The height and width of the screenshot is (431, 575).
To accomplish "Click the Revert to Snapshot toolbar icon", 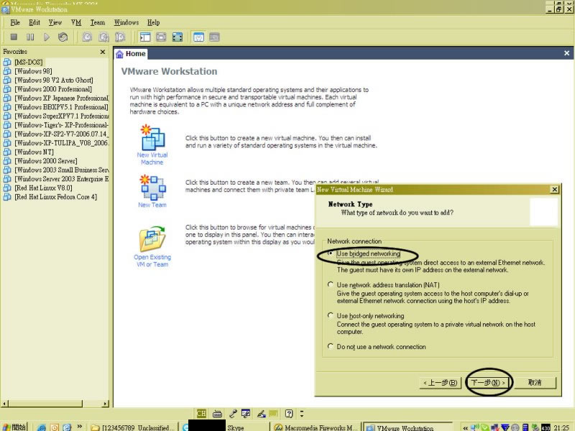I will point(103,37).
